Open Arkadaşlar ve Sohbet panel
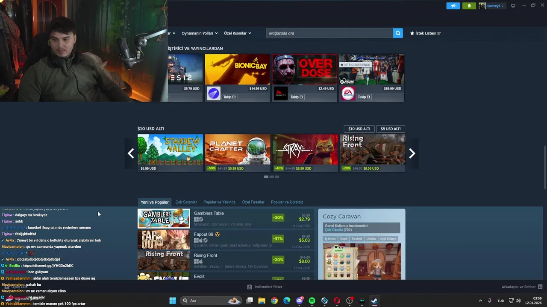Image resolution: width=547 pixels, height=307 pixels. coord(522,287)
